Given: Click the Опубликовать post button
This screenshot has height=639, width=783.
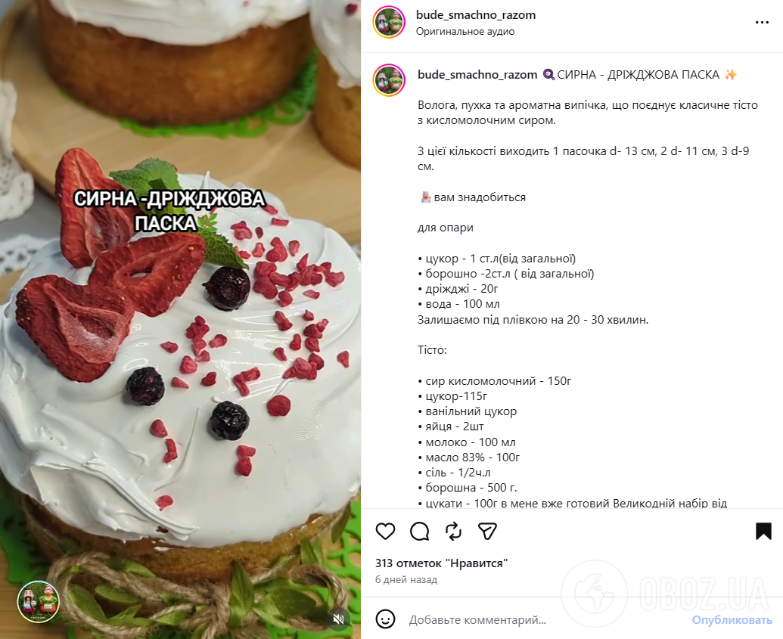Looking at the screenshot, I should coord(732,620).
